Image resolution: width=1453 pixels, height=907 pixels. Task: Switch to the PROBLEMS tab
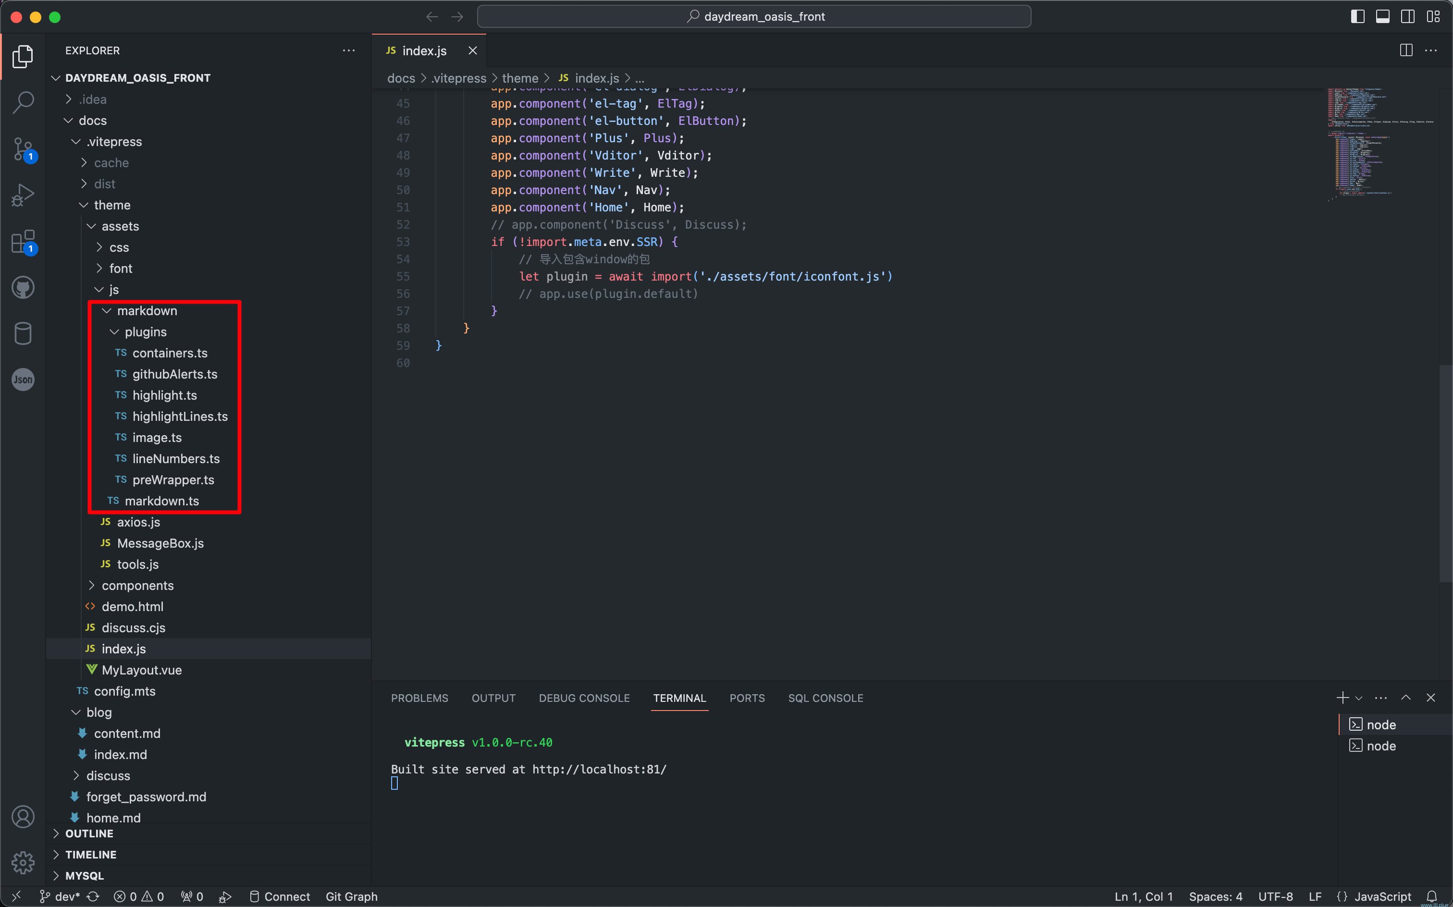coord(419,698)
